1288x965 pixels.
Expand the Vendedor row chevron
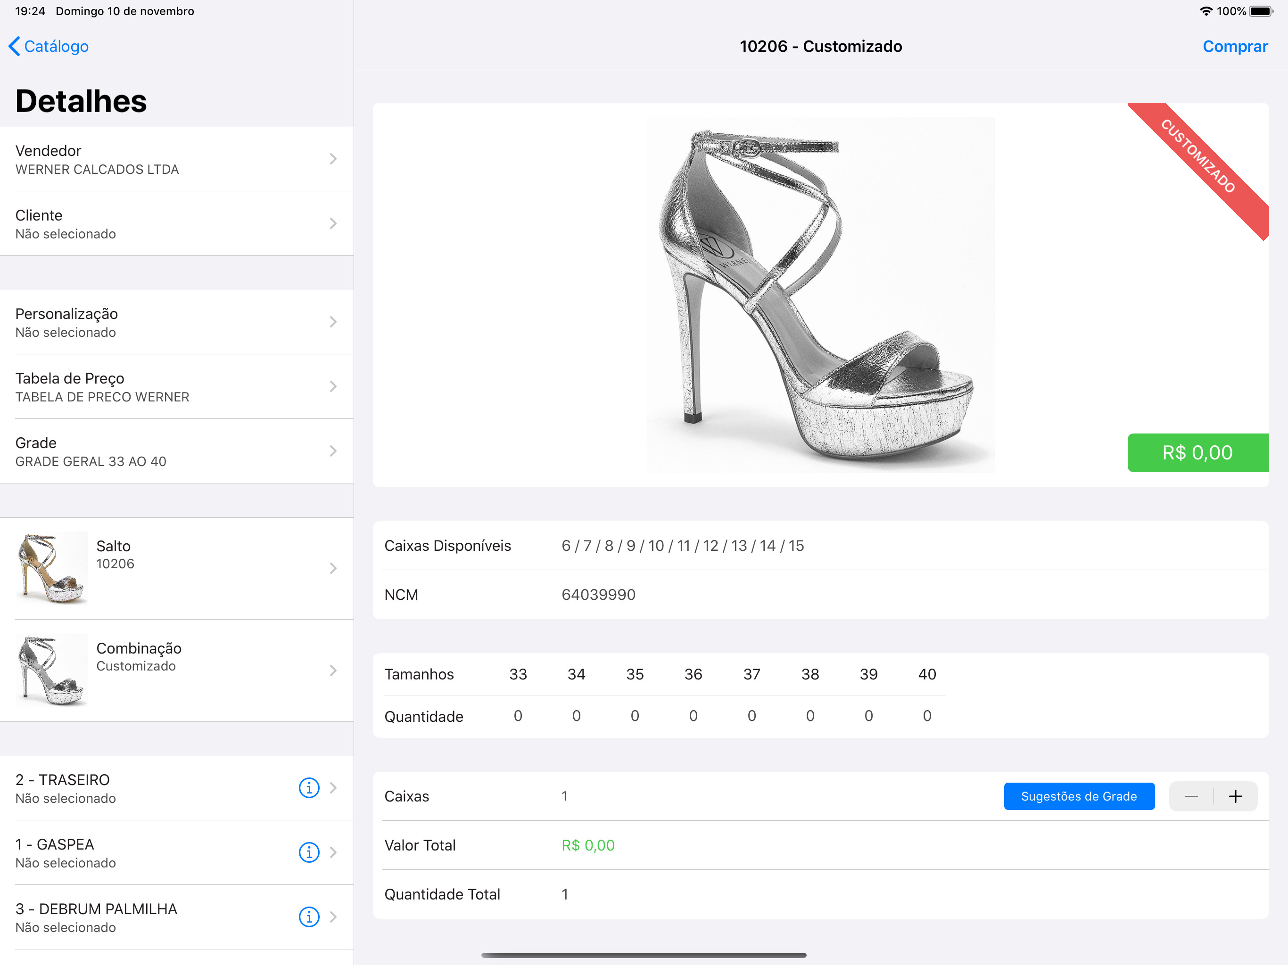click(x=333, y=159)
